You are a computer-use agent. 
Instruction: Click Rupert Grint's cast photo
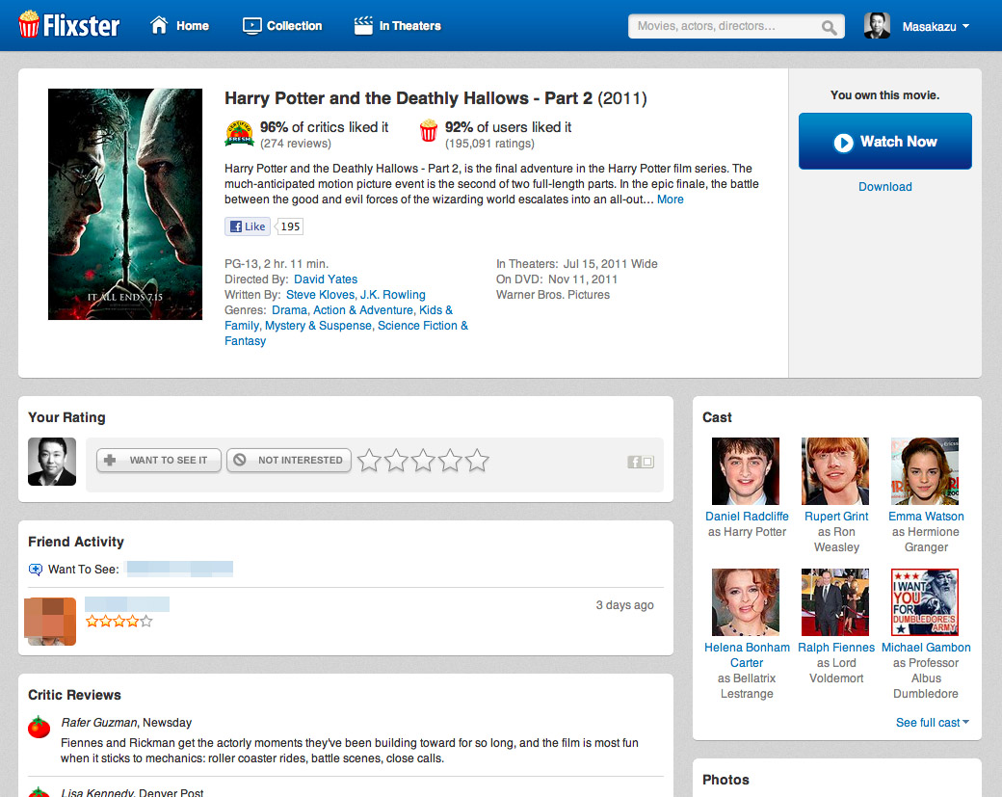[x=835, y=471]
